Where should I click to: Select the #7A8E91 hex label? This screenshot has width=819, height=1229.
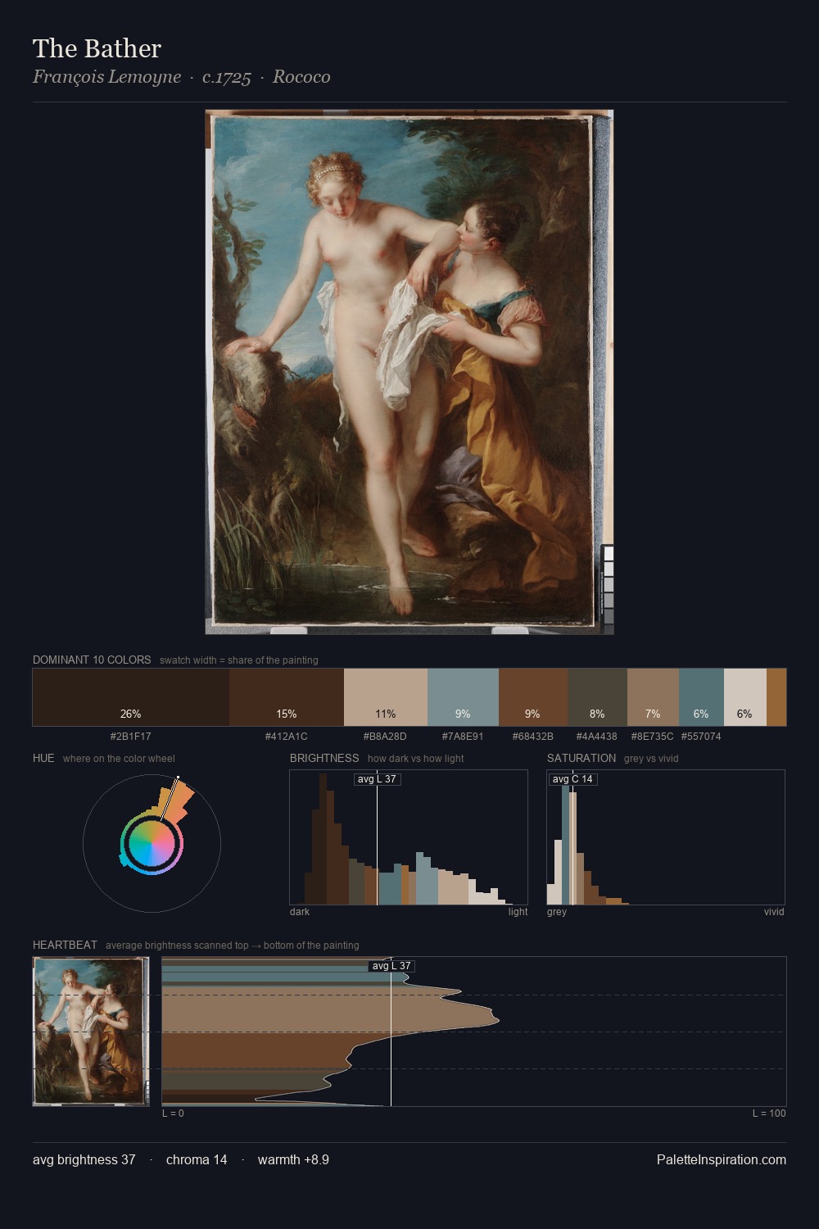[x=464, y=737]
